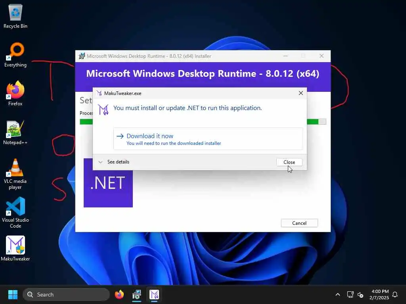Open Firefox from the taskbar
Image resolution: width=406 pixels, height=304 pixels.
click(119, 294)
